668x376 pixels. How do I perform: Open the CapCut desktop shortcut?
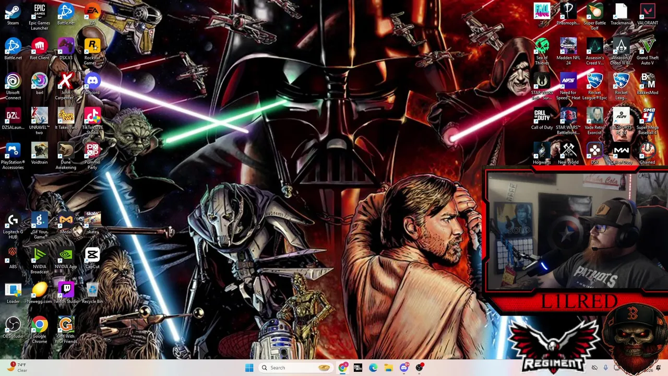(x=92, y=258)
